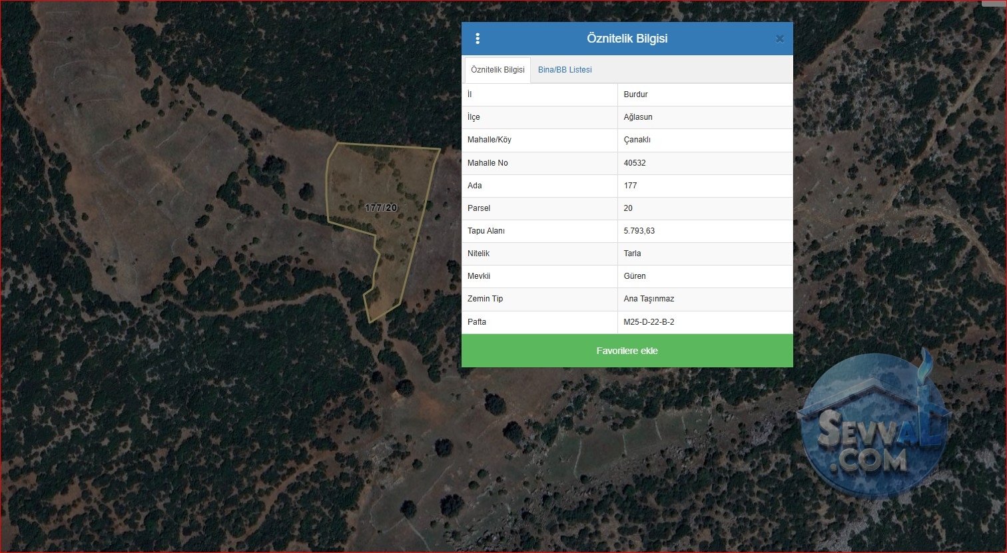This screenshot has width=1007, height=553.
Task: Select the Burdur province value
Action: pos(635,94)
